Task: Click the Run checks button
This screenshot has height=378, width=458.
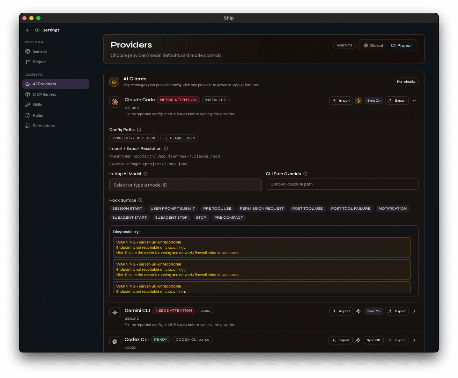Action: 406,81
